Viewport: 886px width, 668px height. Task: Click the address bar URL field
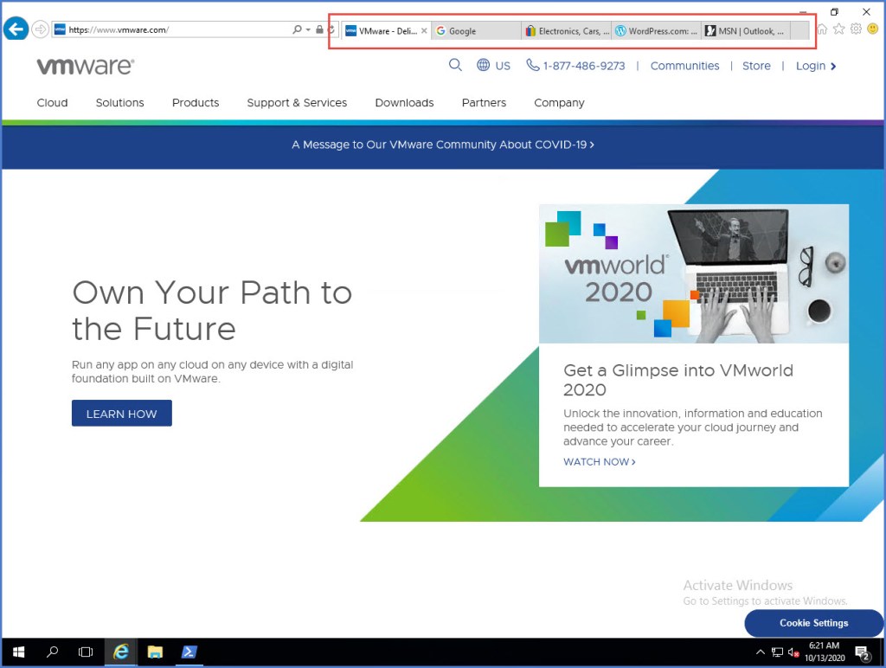click(x=173, y=30)
